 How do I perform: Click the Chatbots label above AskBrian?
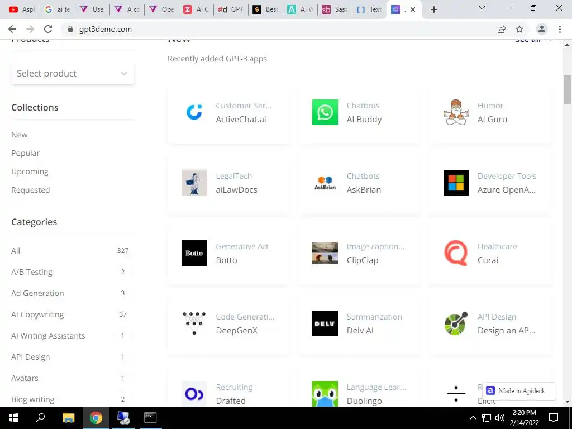363,176
